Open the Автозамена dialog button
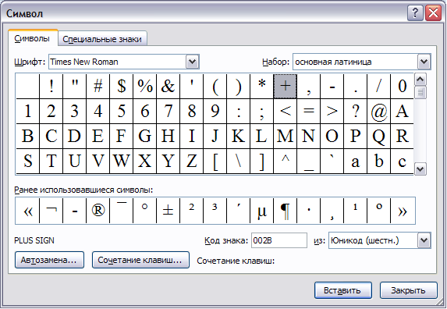The height and width of the screenshot is (309, 447). coord(49,260)
